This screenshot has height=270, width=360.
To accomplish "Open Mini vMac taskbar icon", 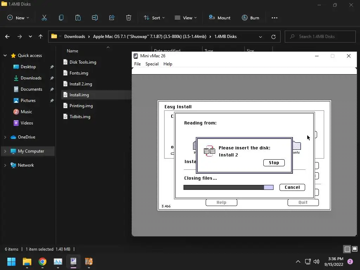I will tap(73, 262).
